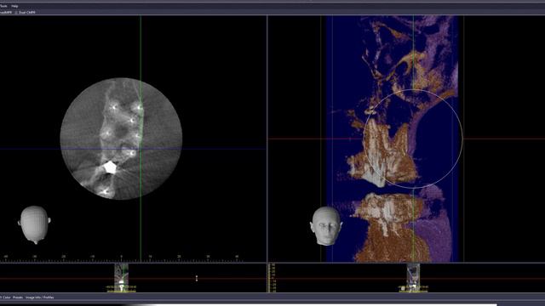Click the front-facing head orientation icon

click(325, 226)
